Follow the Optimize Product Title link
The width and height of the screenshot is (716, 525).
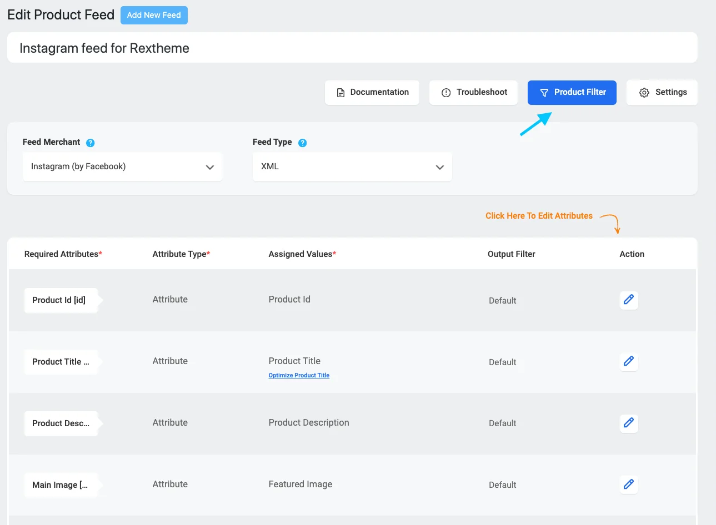(x=299, y=376)
